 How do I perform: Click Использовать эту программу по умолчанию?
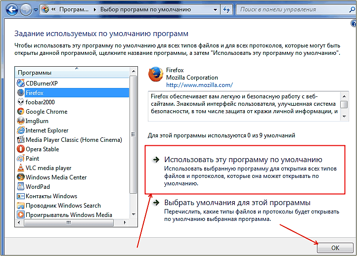[x=243, y=160]
